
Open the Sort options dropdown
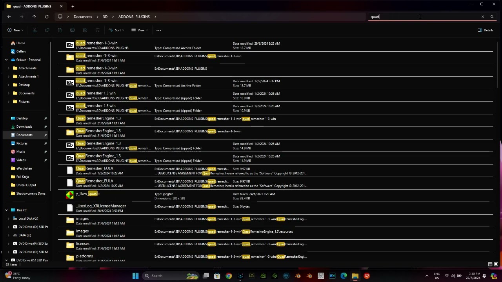click(116, 30)
